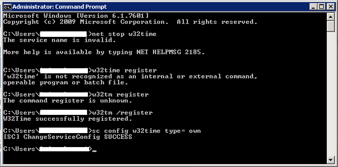Minimize the Command Prompt window
Image resolution: width=338 pixels, height=167 pixels.
tap(313, 7)
